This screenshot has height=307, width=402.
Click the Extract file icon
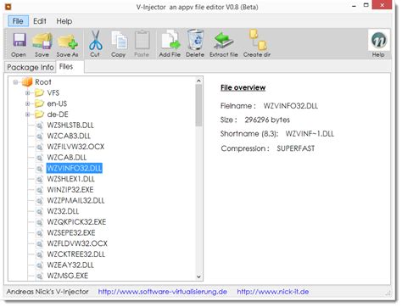pos(223,40)
